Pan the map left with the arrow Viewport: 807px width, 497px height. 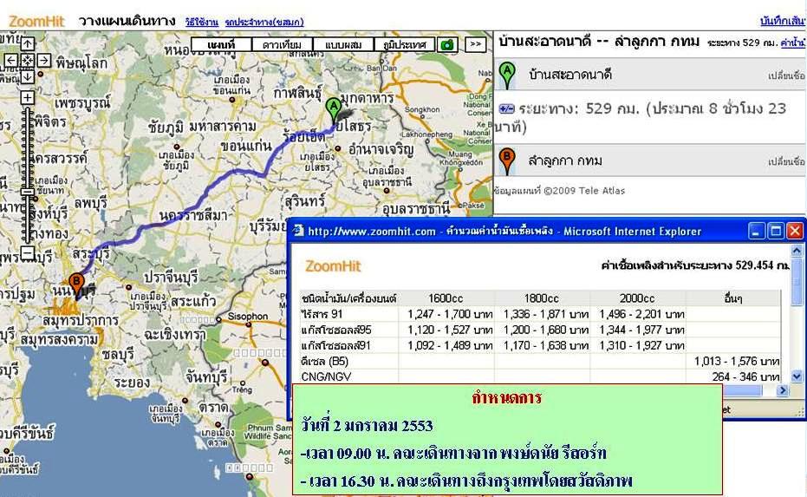pos(10,60)
